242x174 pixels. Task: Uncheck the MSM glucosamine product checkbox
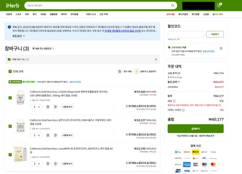pos(10,126)
